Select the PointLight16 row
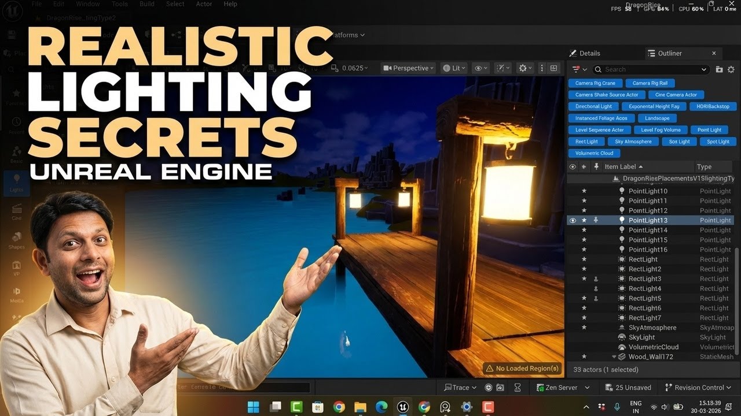Image resolution: width=741 pixels, height=416 pixels. tap(651, 250)
